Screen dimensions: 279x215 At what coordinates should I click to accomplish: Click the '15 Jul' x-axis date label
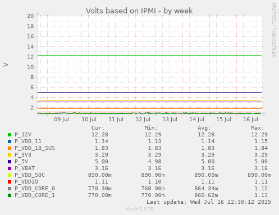223,120
